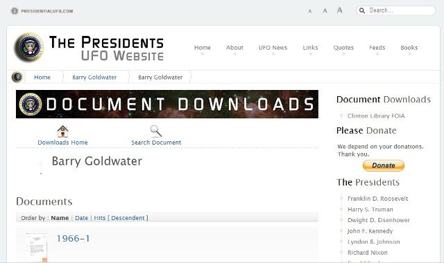Click The Presidents UFO Website title
The height and width of the screenshot is (263, 444).
[x=106, y=48]
